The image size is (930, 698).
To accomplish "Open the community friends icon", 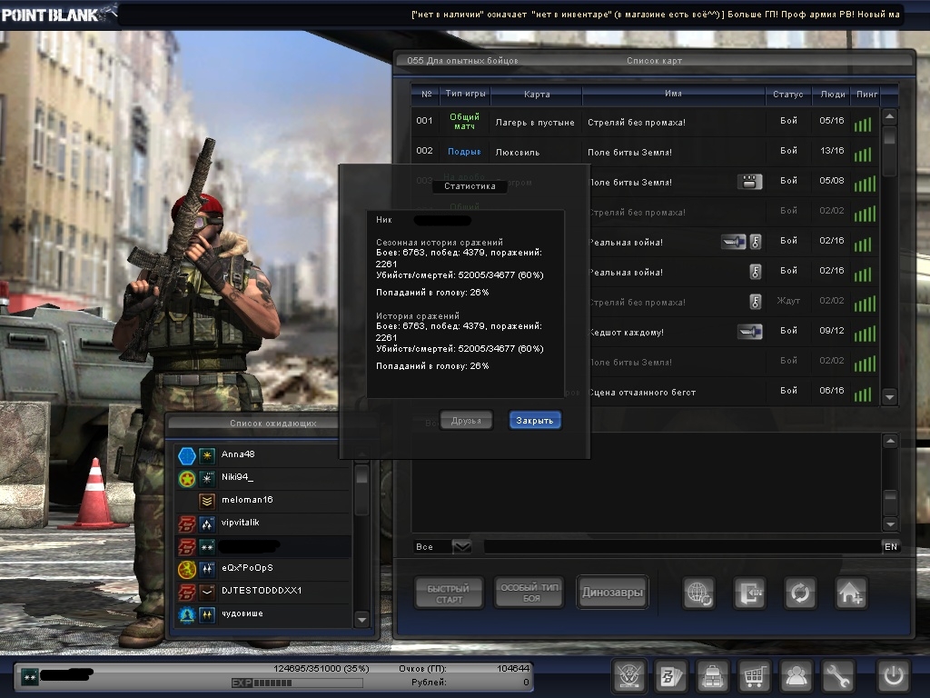I will coord(796,676).
